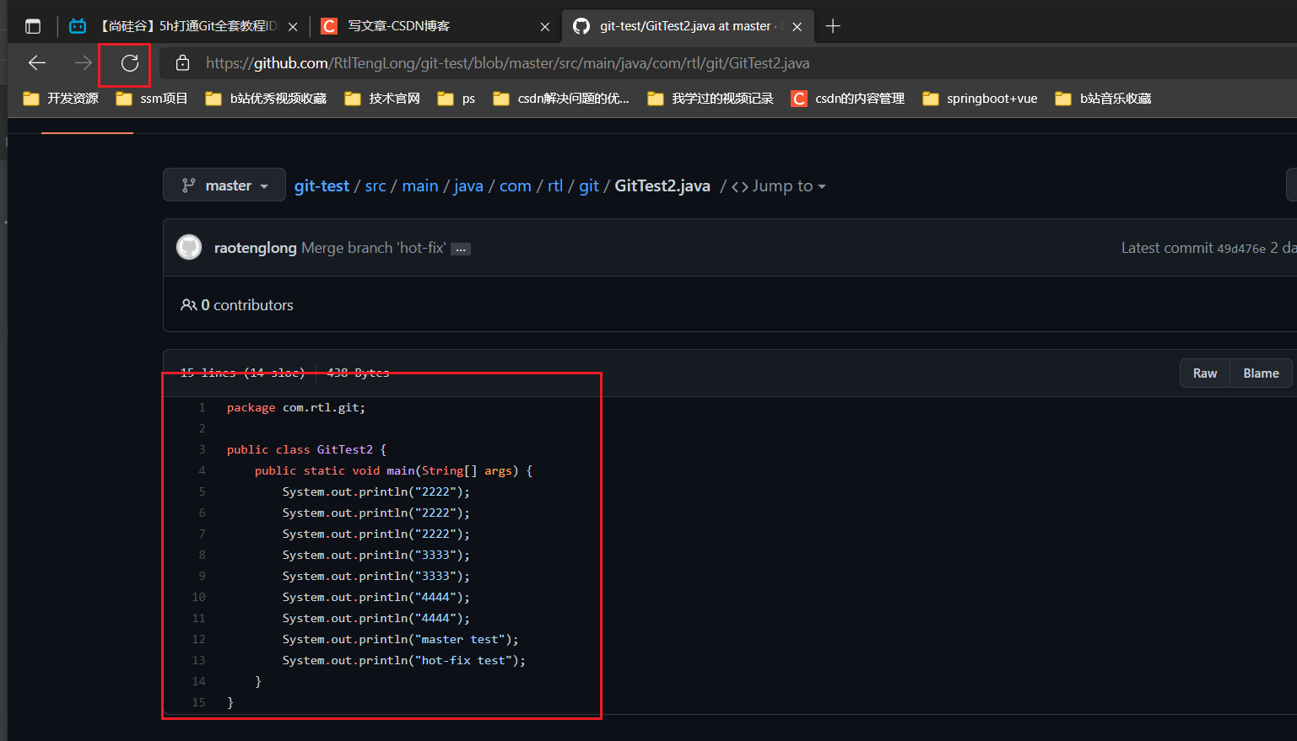Open the b站音乐收藏 bookmark folder
Image resolution: width=1297 pixels, height=741 pixels.
(x=1104, y=99)
